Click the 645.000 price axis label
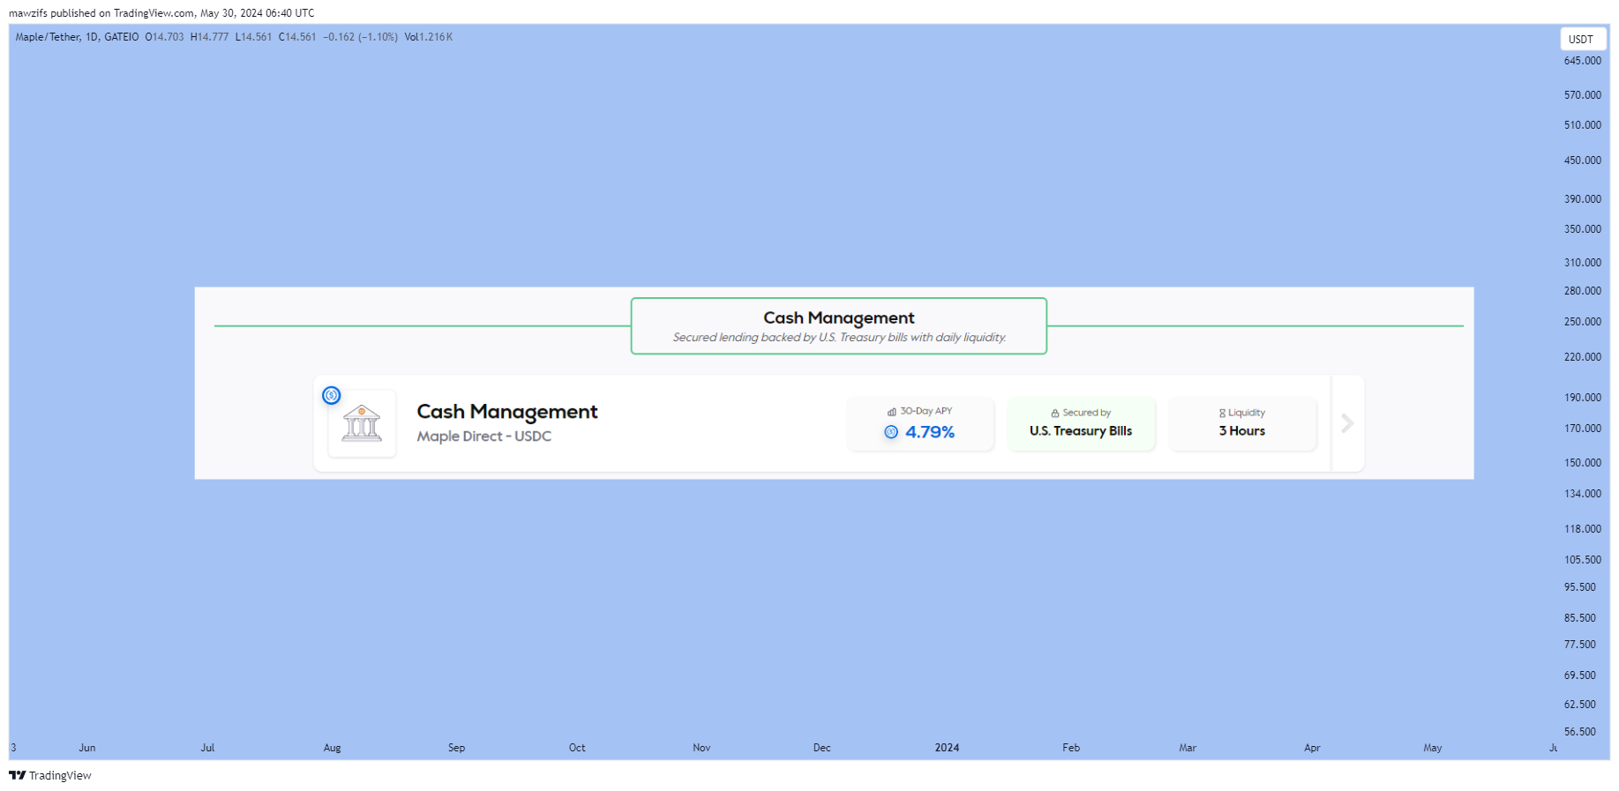This screenshot has height=791, width=1619. tap(1583, 61)
